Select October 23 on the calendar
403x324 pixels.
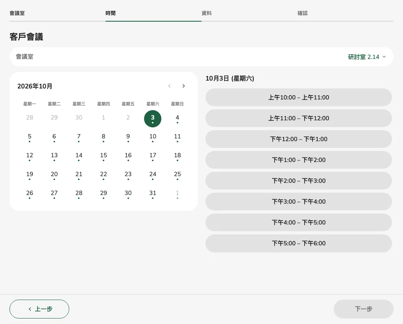128,175
